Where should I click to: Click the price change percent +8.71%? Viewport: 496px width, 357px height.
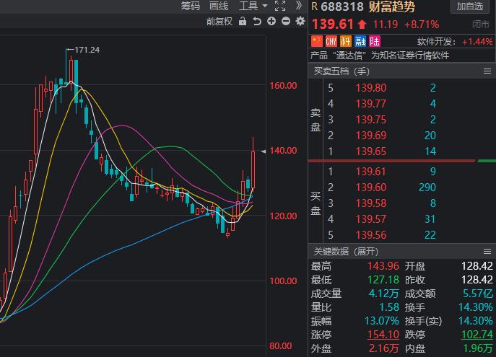tap(422, 25)
